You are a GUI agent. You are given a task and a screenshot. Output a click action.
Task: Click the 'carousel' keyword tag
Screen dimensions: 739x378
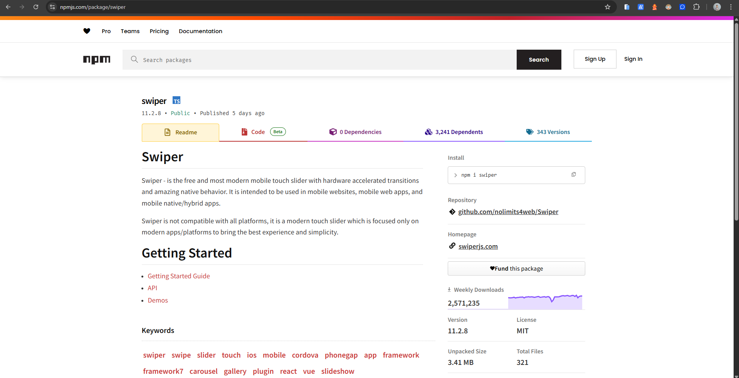pos(203,371)
